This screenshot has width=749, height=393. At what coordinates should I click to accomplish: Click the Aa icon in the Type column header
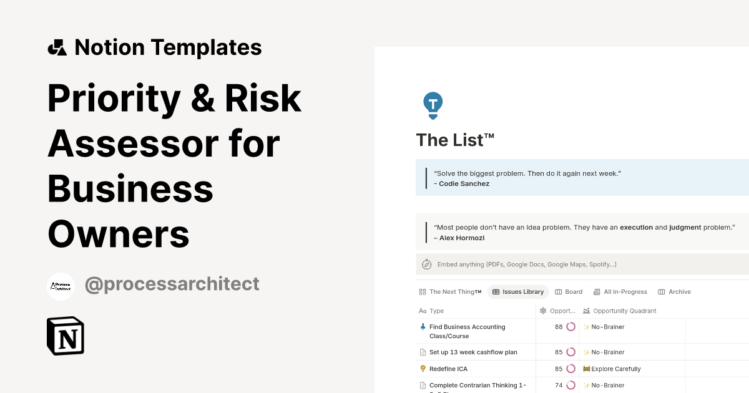click(x=421, y=311)
